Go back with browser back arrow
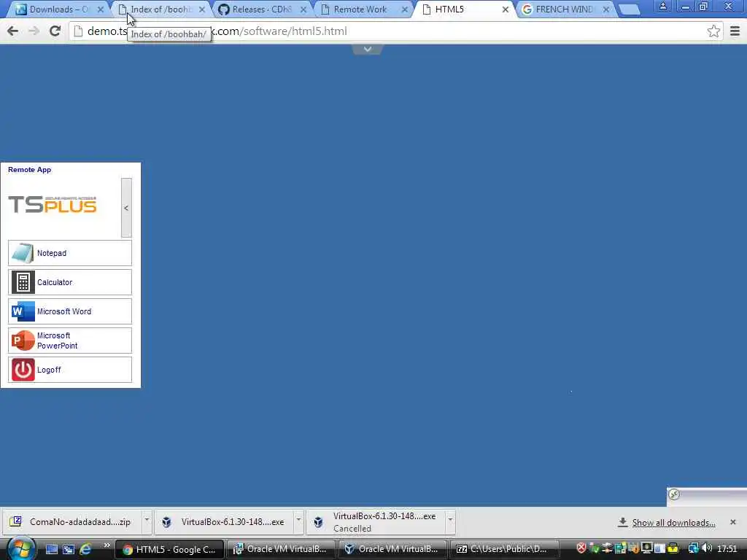Image resolution: width=747 pixels, height=560 pixels. (x=13, y=31)
